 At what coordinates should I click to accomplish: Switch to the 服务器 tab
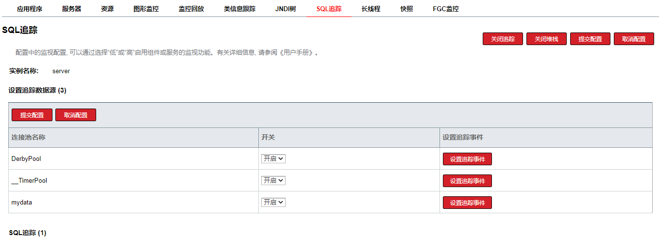[72, 9]
